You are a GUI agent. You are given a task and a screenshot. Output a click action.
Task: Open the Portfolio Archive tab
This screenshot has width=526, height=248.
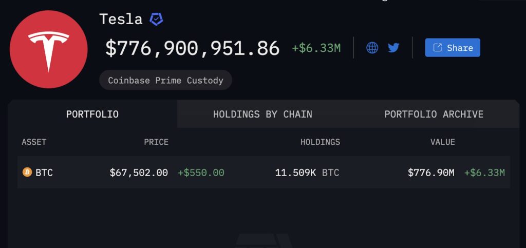click(x=434, y=114)
